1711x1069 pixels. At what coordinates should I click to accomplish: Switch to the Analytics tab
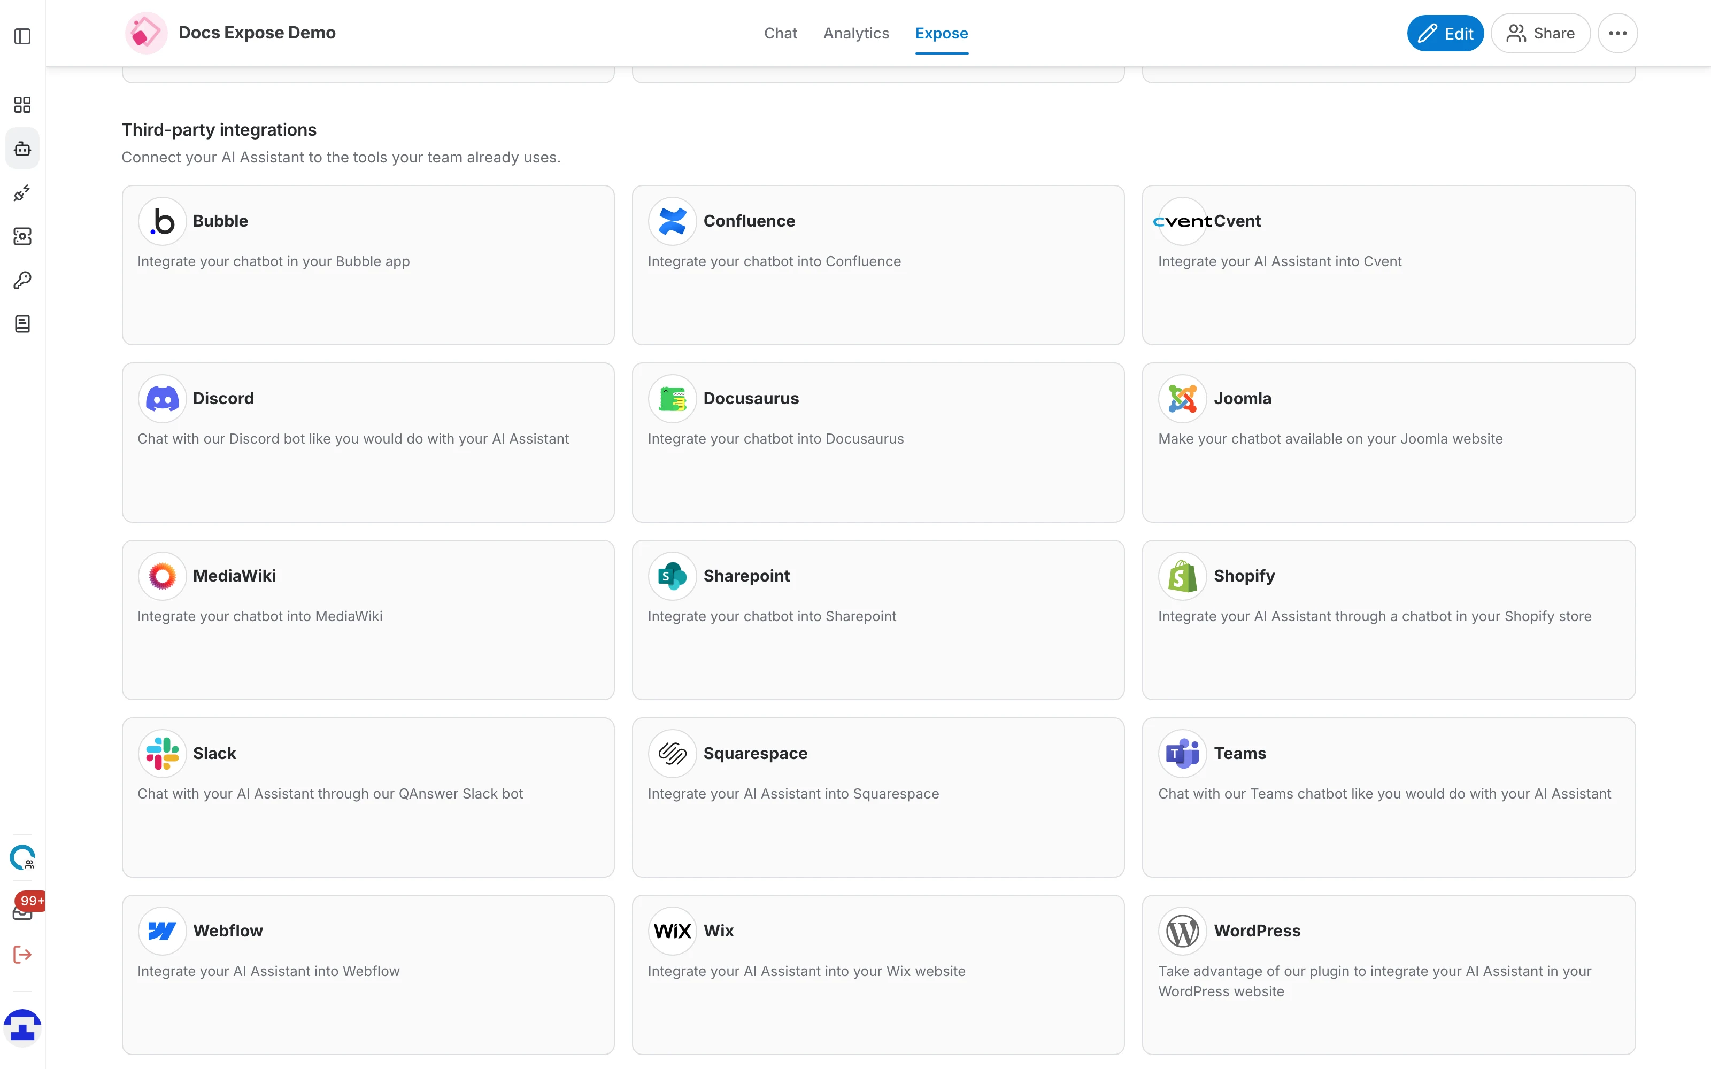coord(856,33)
